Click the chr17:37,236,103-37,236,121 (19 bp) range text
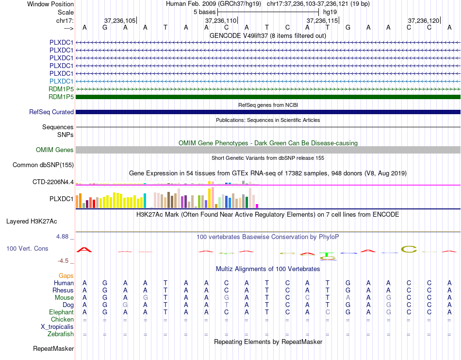Screen dimensions: 461x360 point(318,4)
